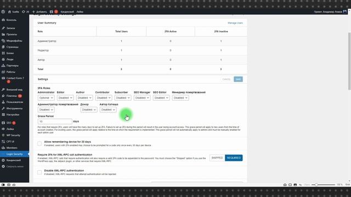
Task: Click the page vertical scrollbar
Action: [x=349, y=61]
